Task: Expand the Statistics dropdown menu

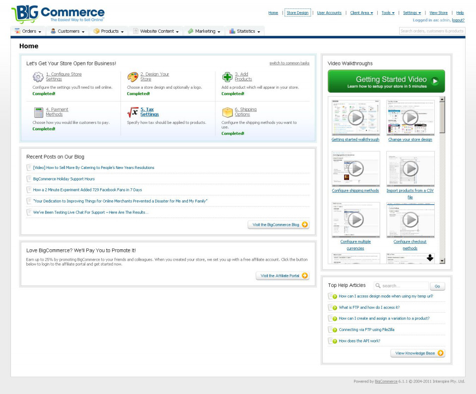Action: point(244,31)
